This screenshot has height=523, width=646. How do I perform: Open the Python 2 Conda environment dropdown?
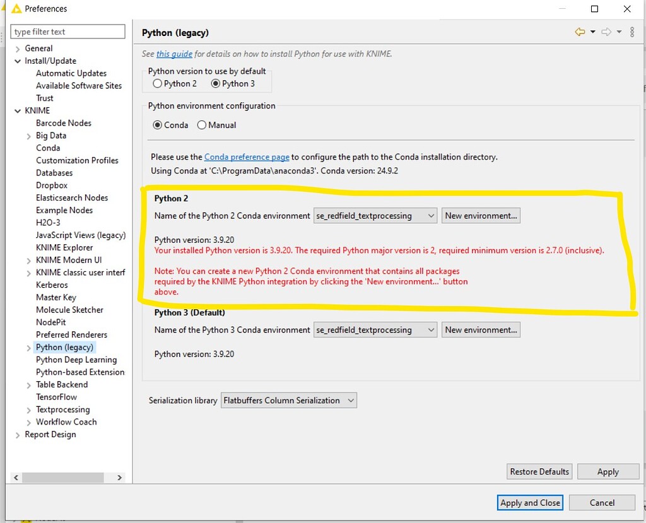[x=431, y=215]
